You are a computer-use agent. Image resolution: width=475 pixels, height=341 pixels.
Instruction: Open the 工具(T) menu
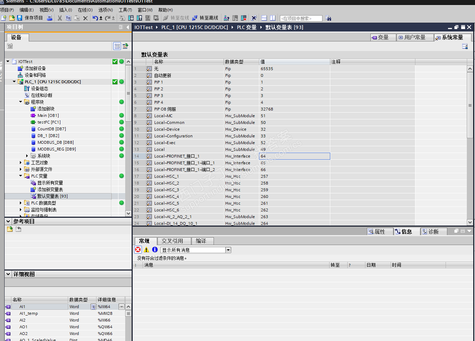coord(125,10)
